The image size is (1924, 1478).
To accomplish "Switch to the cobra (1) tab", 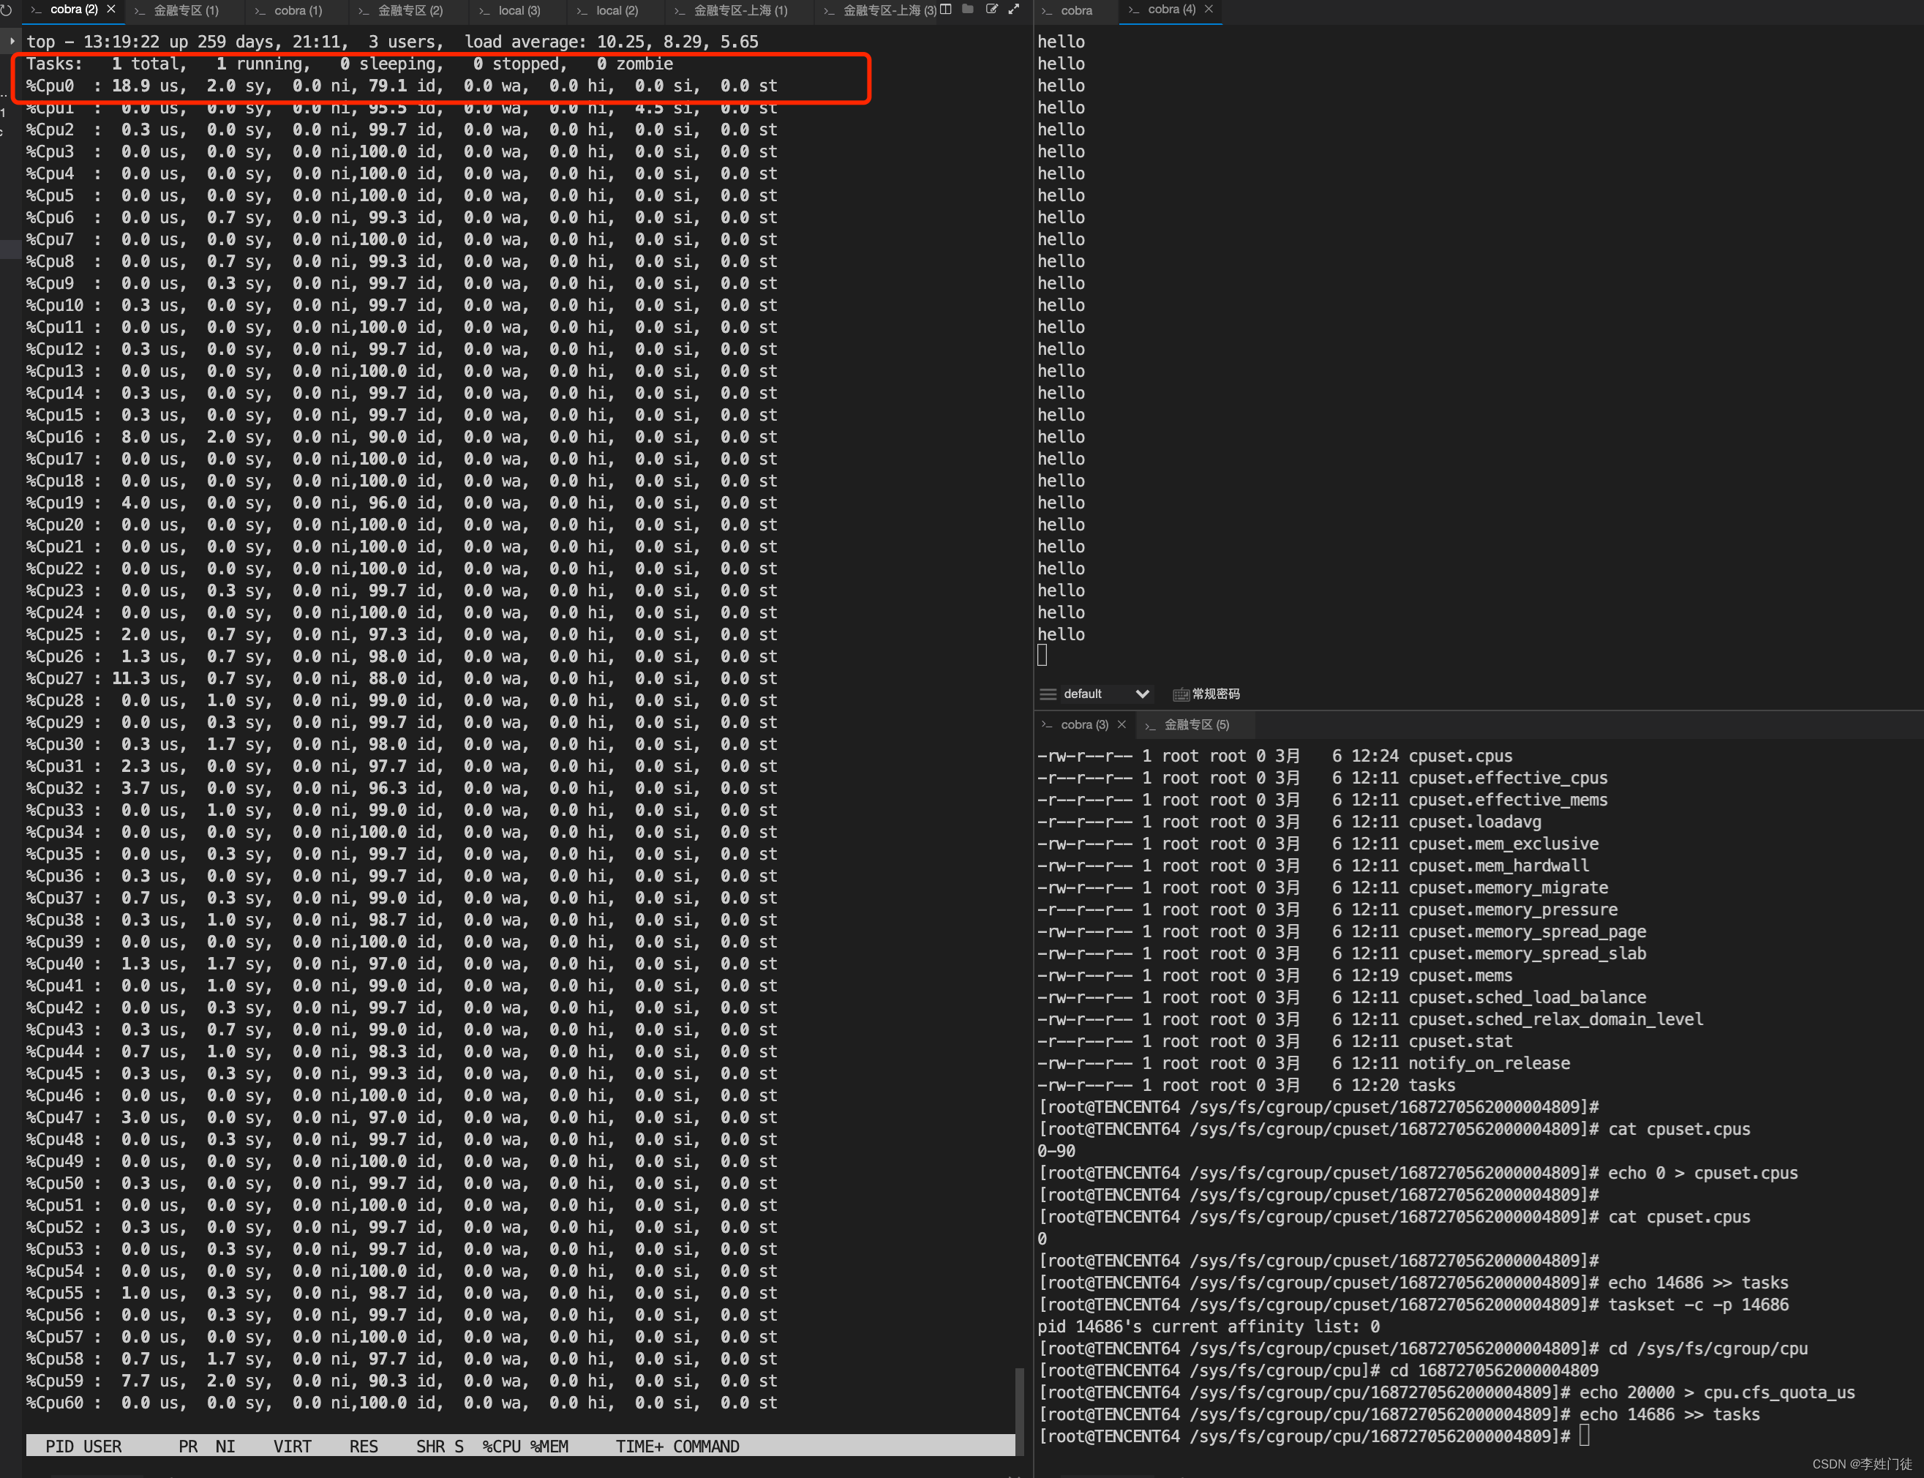I will [298, 10].
